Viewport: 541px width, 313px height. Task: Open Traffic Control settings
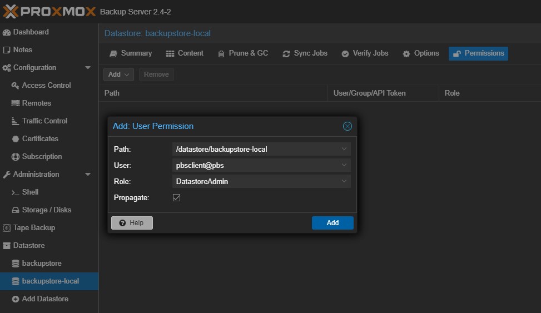click(x=44, y=121)
